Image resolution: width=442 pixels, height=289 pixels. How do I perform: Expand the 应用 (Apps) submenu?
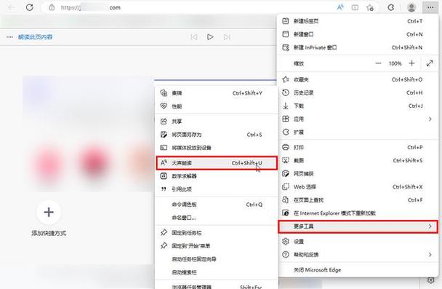click(358, 119)
